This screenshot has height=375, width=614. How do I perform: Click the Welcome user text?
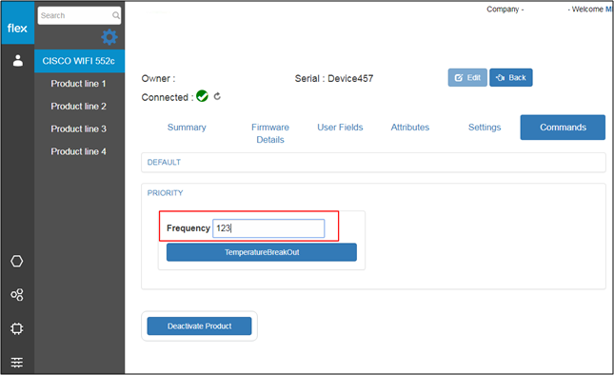click(x=590, y=9)
